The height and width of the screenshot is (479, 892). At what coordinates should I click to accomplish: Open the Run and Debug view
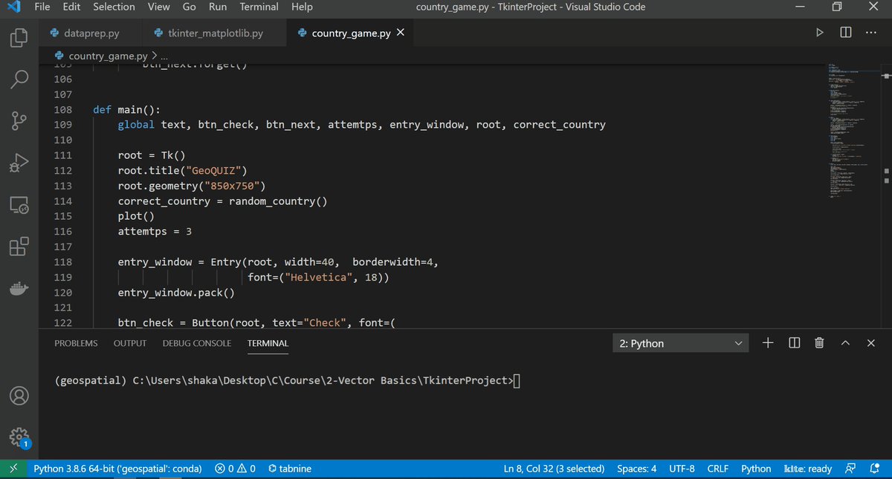(19, 162)
